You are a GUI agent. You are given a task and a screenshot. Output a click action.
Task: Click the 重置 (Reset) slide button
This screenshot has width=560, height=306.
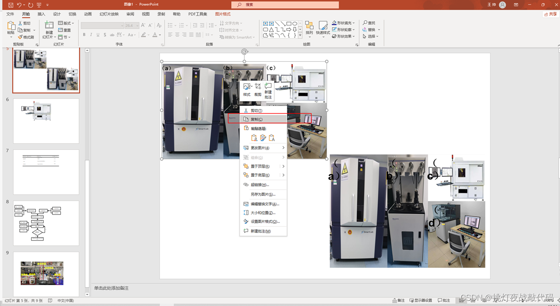point(64,30)
